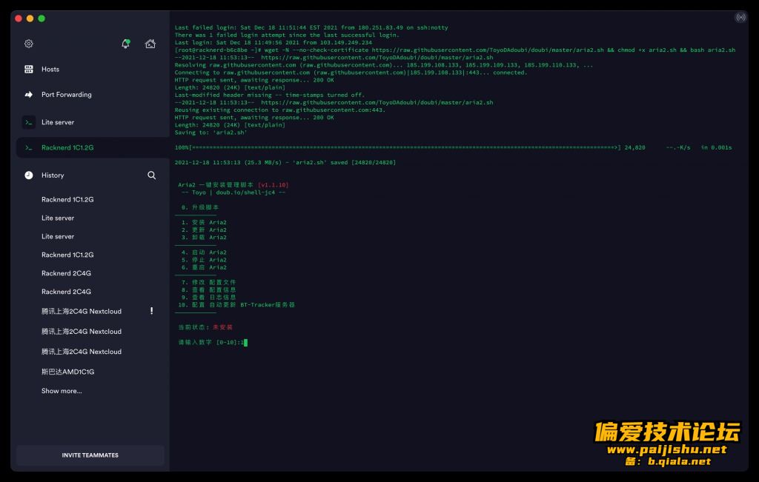Click the "Last-modified header missing" line
The height and width of the screenshot is (482, 759).
pos(270,95)
